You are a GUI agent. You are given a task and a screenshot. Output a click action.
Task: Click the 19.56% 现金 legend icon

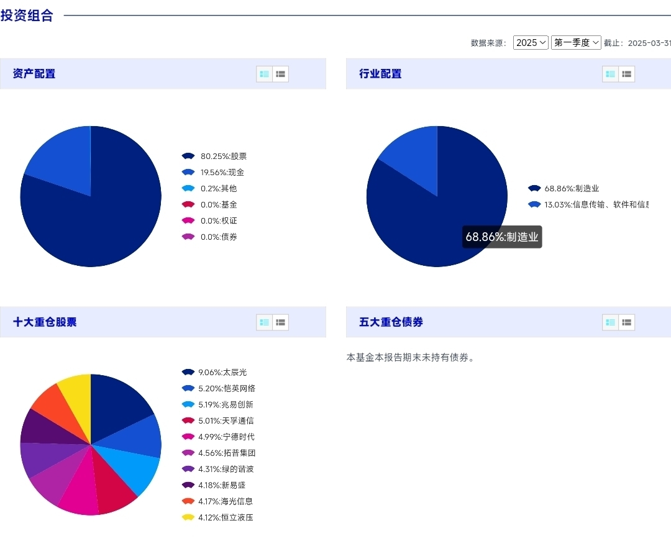point(188,172)
